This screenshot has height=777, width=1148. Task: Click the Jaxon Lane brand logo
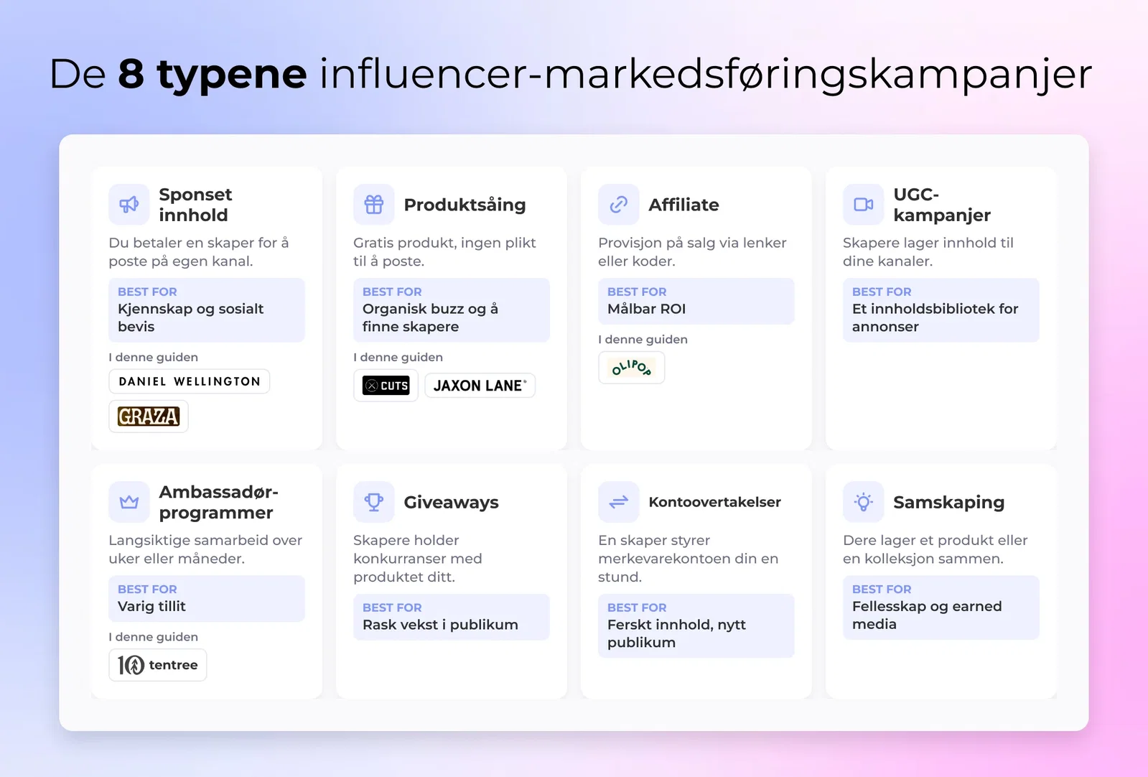tap(480, 386)
